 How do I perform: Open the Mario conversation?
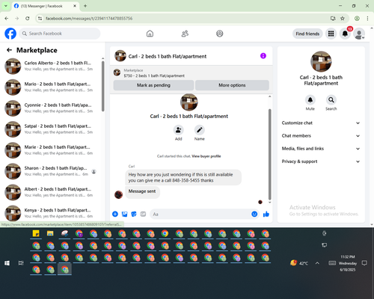[x=51, y=87]
